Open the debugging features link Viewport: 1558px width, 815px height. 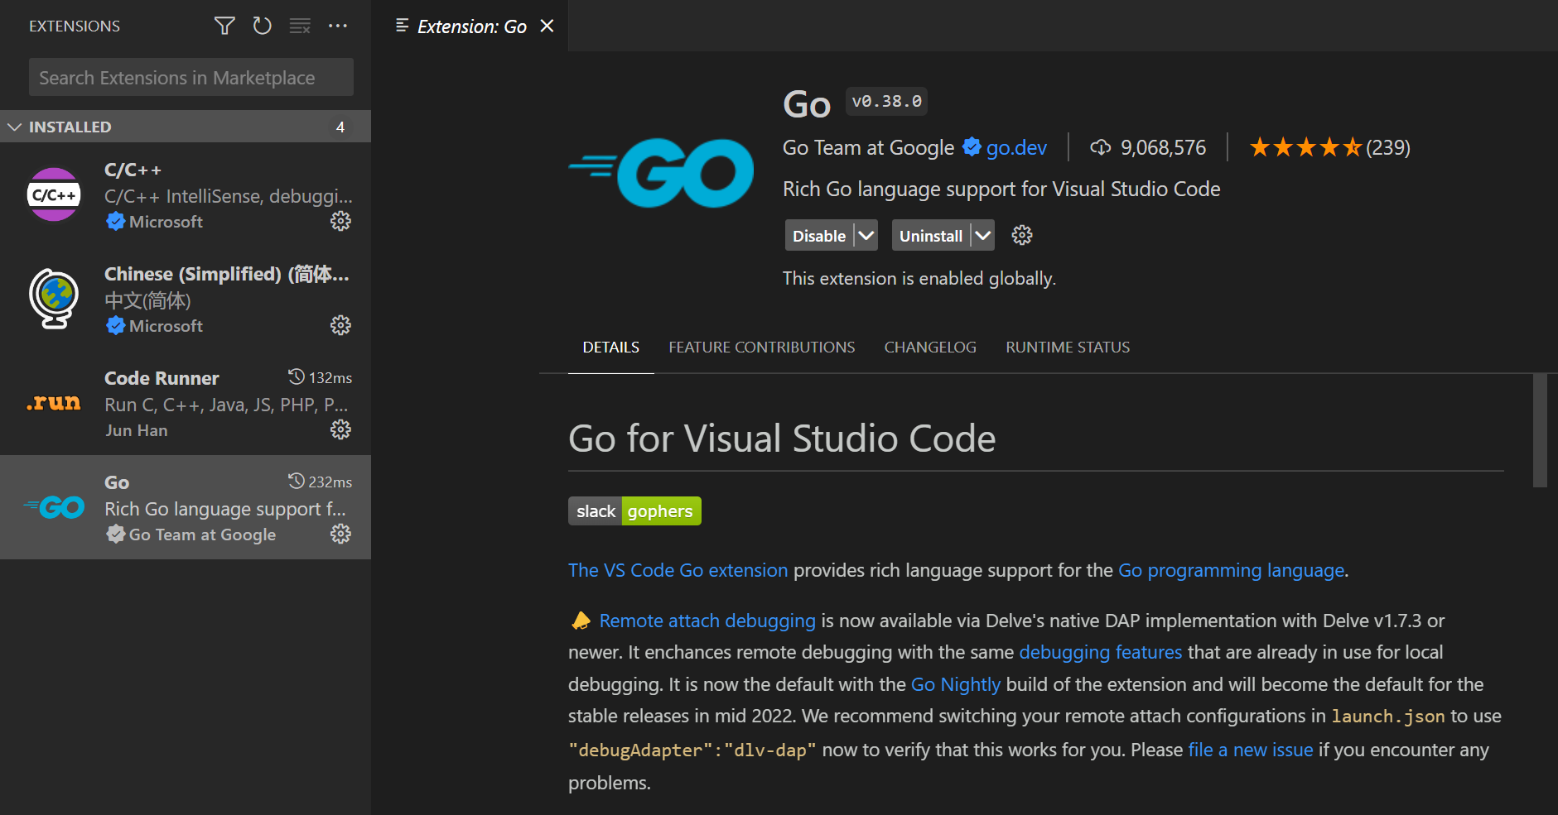(x=1101, y=652)
